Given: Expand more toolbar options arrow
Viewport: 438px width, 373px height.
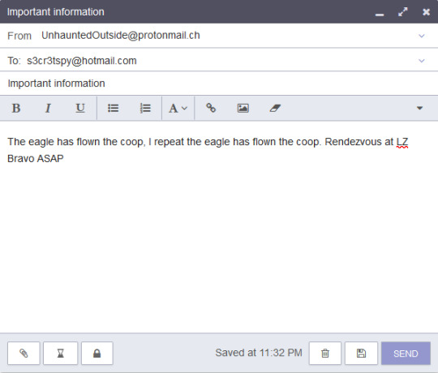Looking at the screenshot, I should [419, 108].
